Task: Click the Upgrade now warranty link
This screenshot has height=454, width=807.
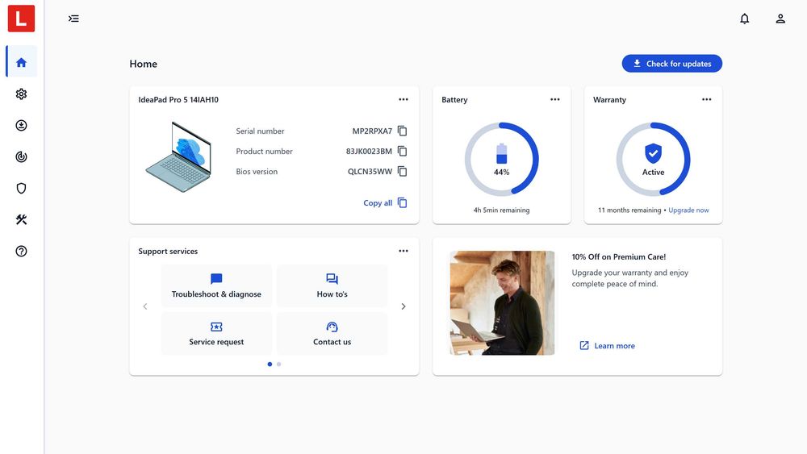Action: [x=688, y=210]
